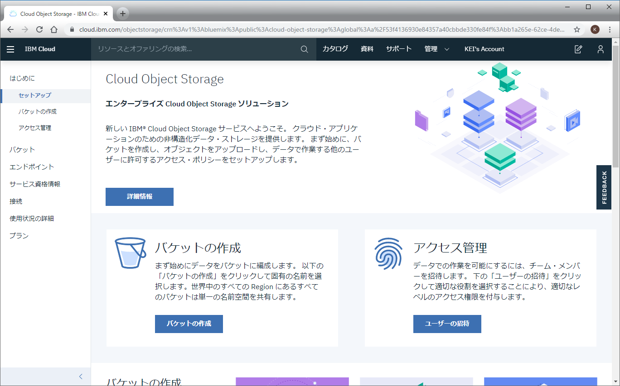The height and width of the screenshot is (386, 620).
Task: Go to browser home page icon
Action: click(x=54, y=29)
